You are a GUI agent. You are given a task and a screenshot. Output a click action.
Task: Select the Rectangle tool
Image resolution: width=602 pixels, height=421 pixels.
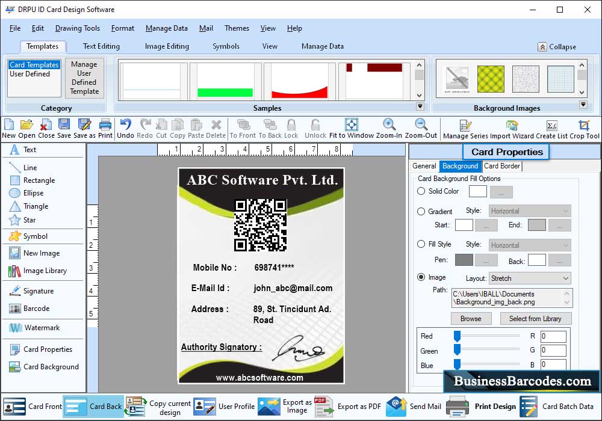(33, 180)
